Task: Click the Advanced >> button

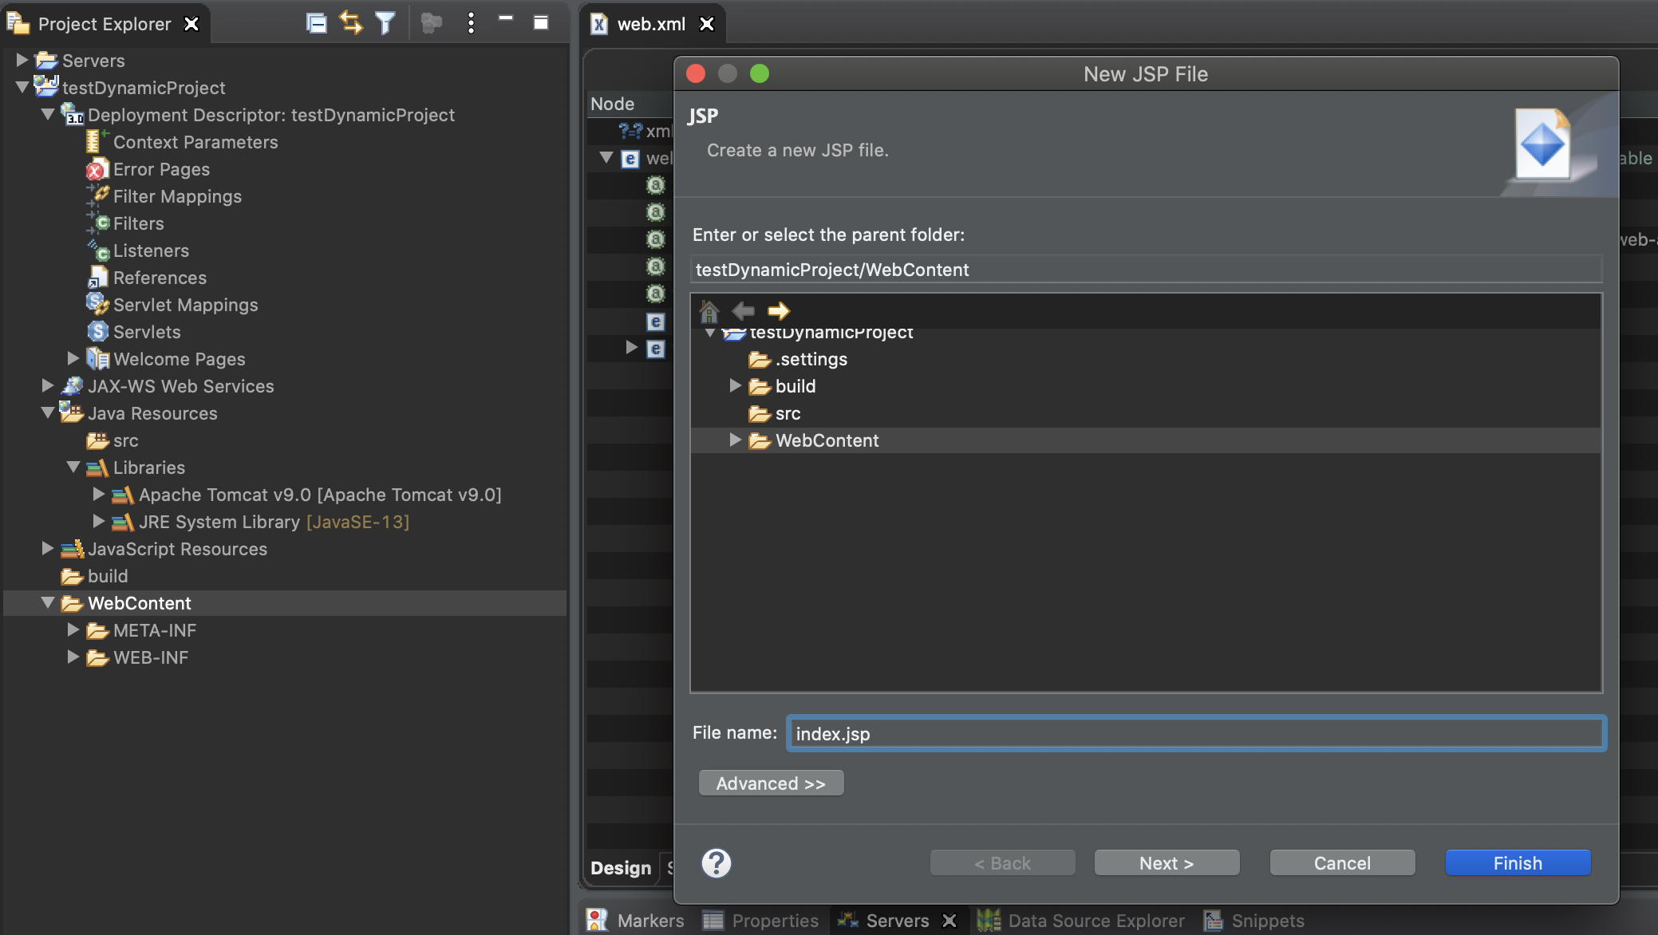Action: tap(771, 783)
